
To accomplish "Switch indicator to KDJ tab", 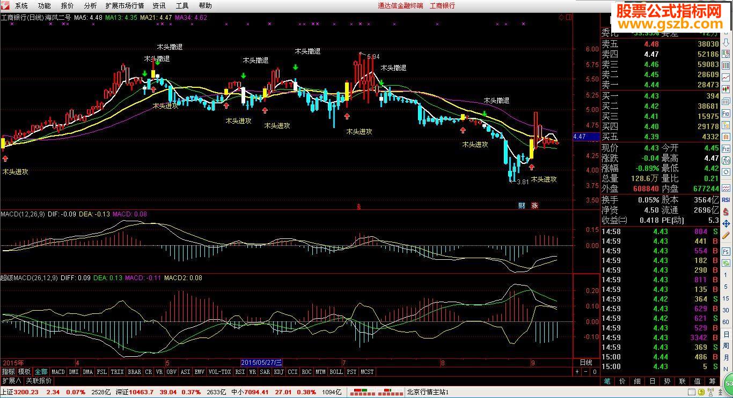I will click(x=278, y=372).
